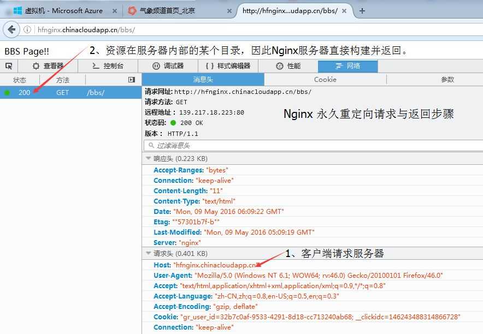The height and width of the screenshot is (334, 483).
Task: Open the 查看器 inspector panel
Action: coord(48,66)
